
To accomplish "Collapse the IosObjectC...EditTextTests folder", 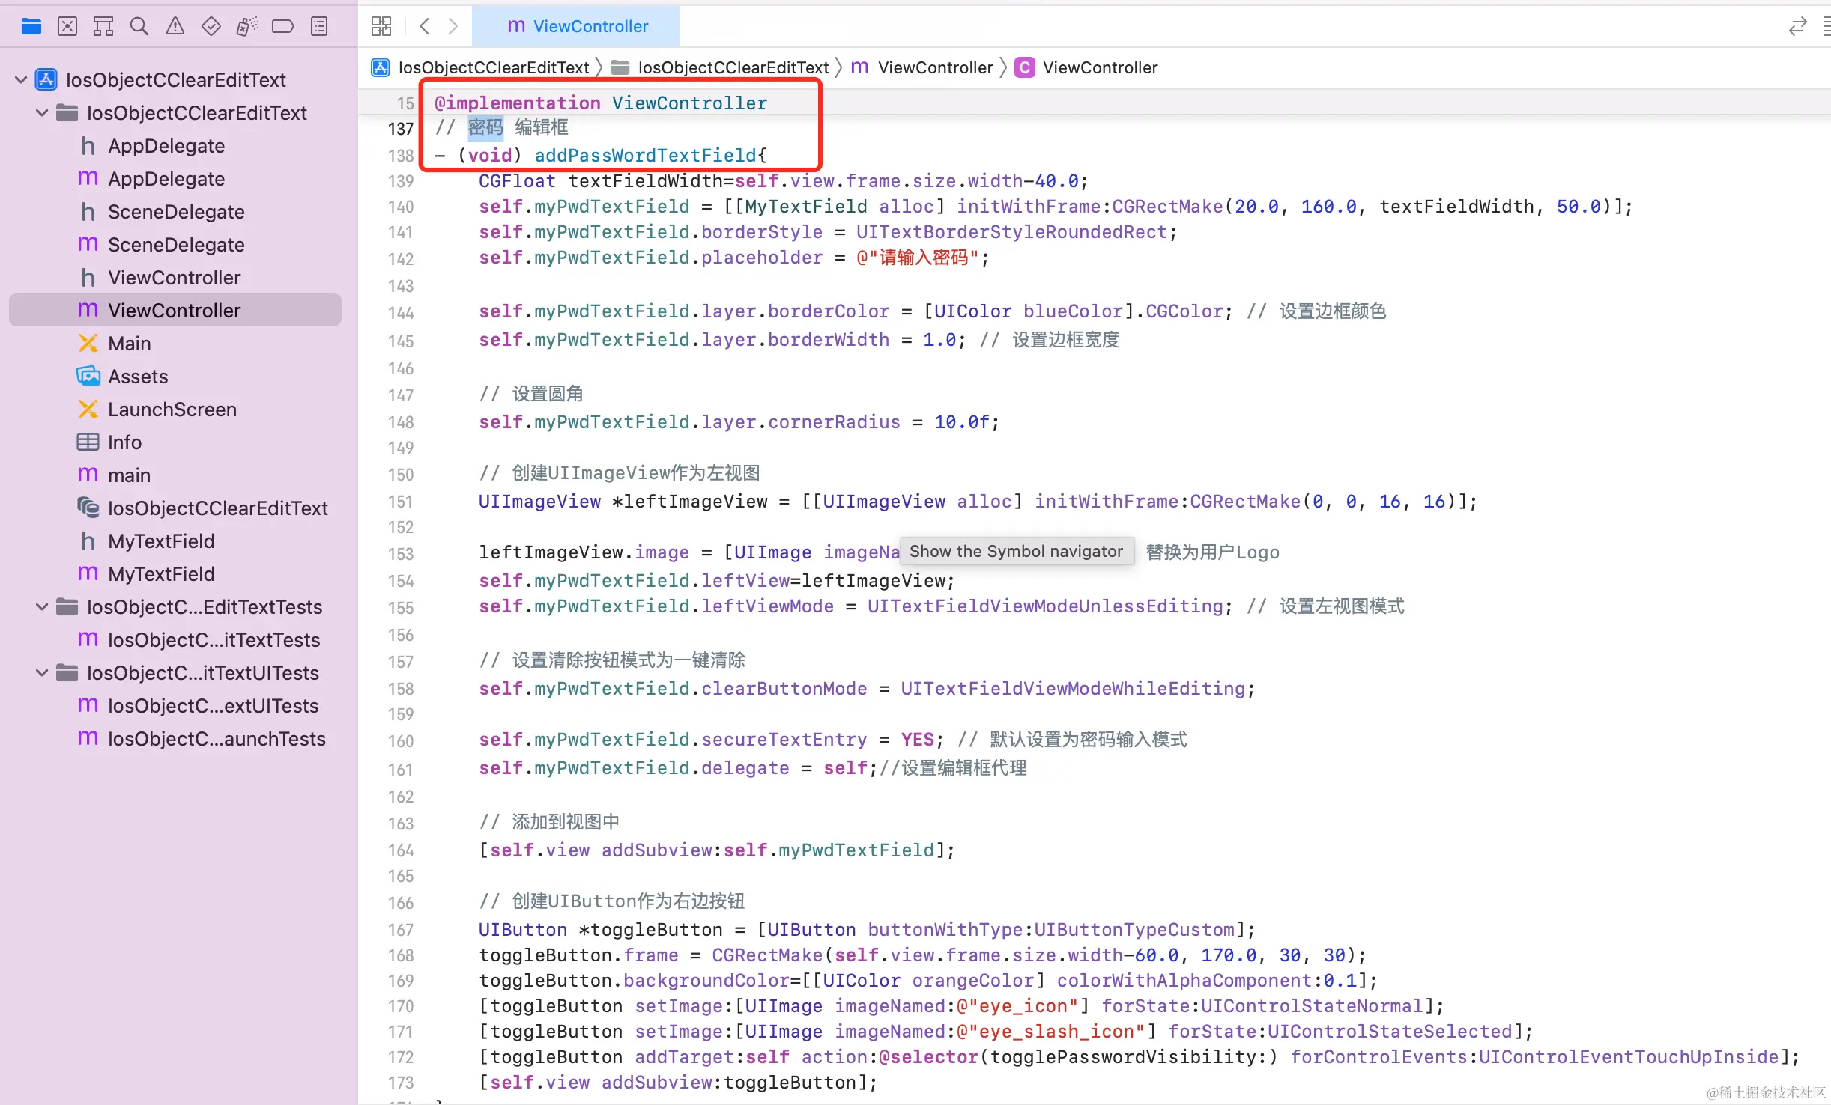I will (42, 606).
